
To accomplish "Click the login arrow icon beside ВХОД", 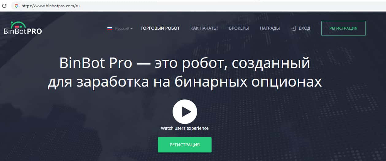I will (293, 28).
